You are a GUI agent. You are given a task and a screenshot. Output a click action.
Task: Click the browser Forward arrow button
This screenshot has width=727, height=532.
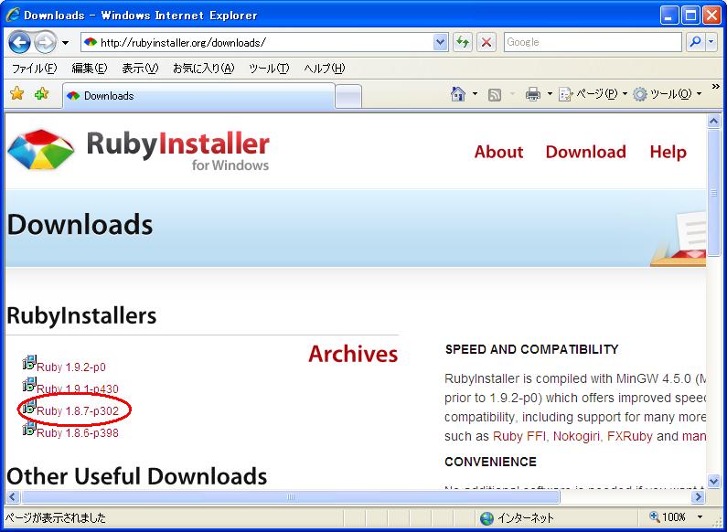pos(45,43)
